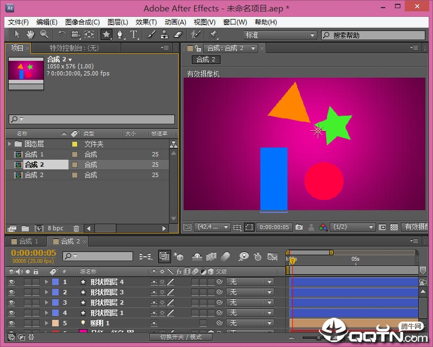This screenshot has width=433, height=347.
Task: Select the Zoom magnifier tool
Action: [x=44, y=35]
